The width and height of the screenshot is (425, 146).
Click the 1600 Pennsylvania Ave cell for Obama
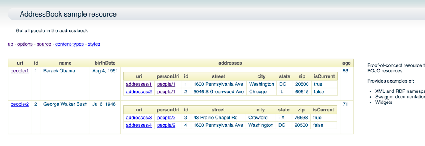click(x=218, y=84)
